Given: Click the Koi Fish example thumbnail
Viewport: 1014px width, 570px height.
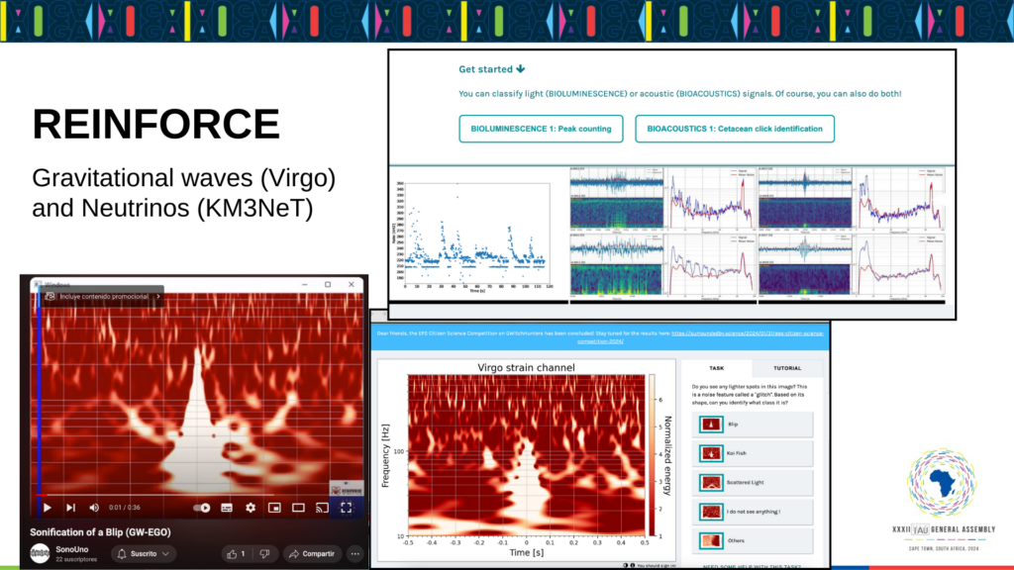Looking at the screenshot, I should point(711,453).
